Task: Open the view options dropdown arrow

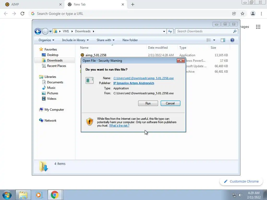Action: [214, 40]
